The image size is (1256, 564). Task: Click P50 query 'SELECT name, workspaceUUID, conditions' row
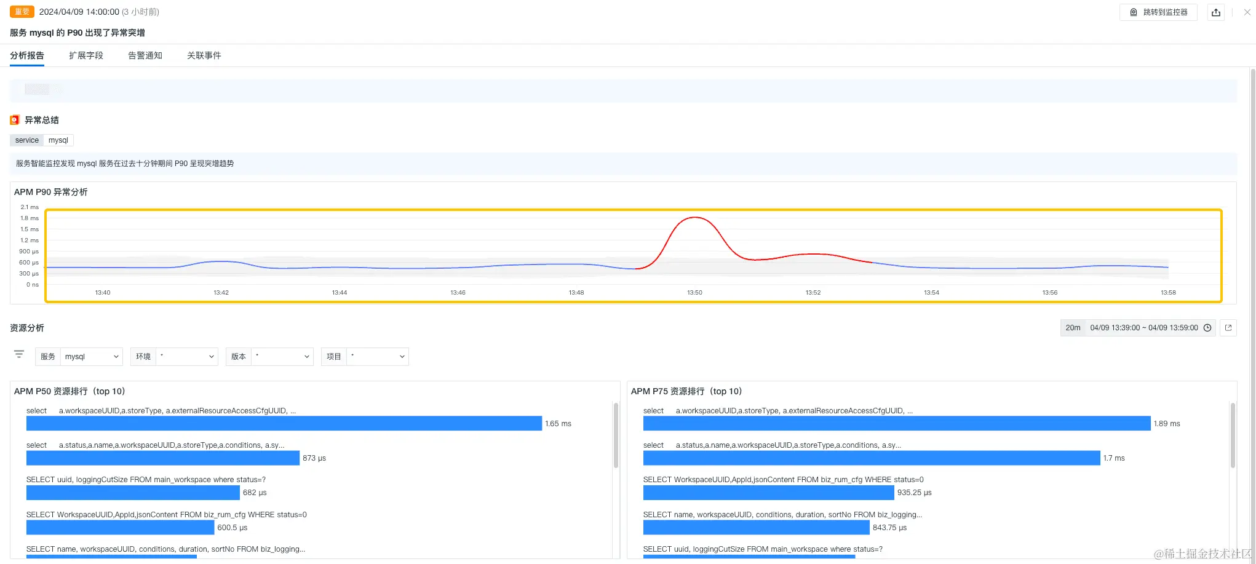pos(166,549)
